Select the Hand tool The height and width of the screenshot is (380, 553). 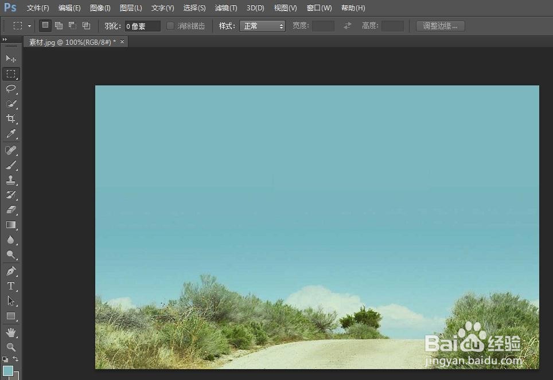tap(11, 332)
